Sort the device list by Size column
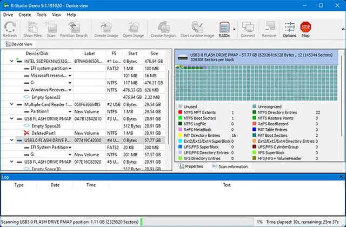 click(x=154, y=54)
